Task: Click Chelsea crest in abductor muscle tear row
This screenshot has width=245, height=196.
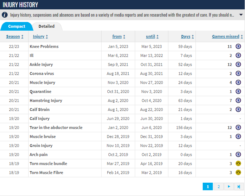Action: tap(238, 128)
